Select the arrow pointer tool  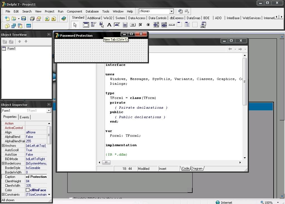pos(75,25)
